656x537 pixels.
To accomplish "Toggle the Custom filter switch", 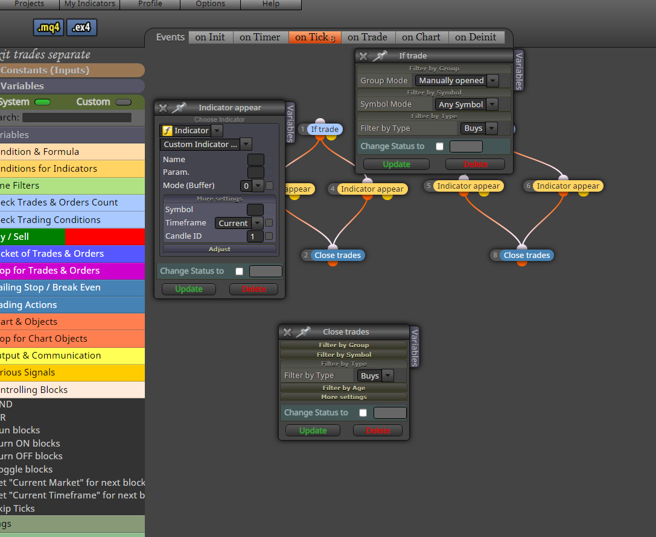I will coord(124,102).
